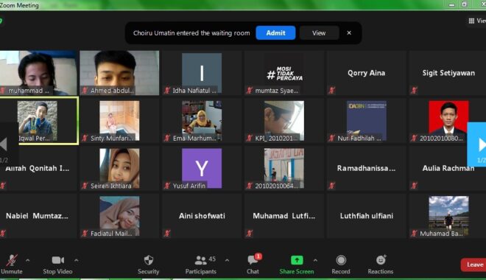Select 20102010080... red background participant tile
Image resolution: width=486 pixels, height=280 pixels.
click(448, 121)
